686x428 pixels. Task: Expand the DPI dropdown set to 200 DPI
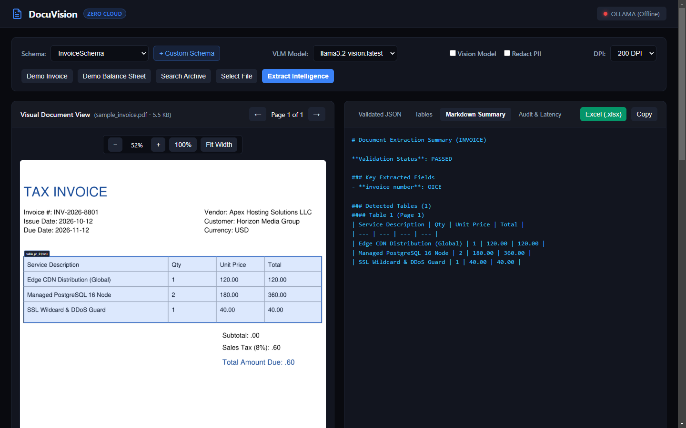(633, 53)
